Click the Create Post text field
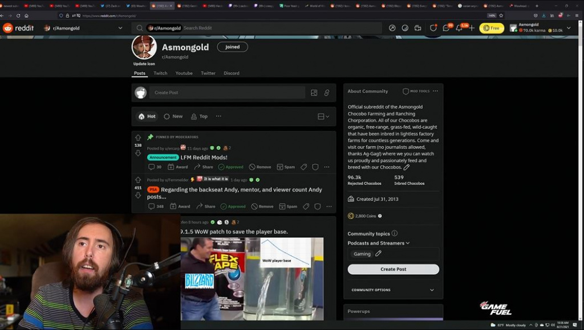584x330 pixels. pyautogui.click(x=227, y=93)
